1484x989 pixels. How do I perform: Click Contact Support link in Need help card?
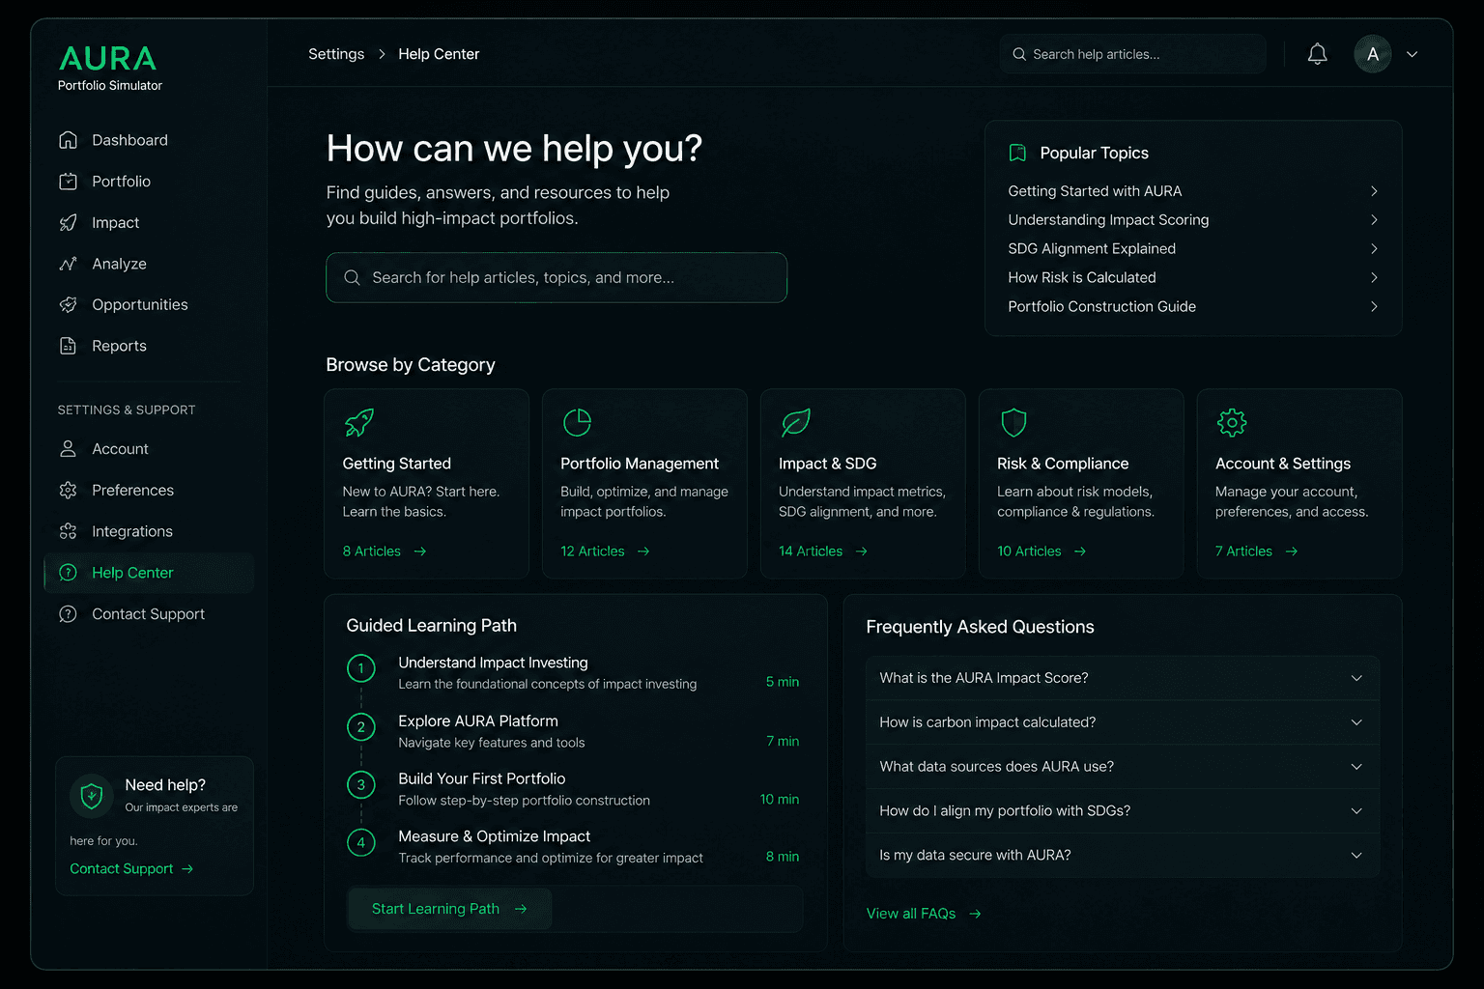(131, 869)
